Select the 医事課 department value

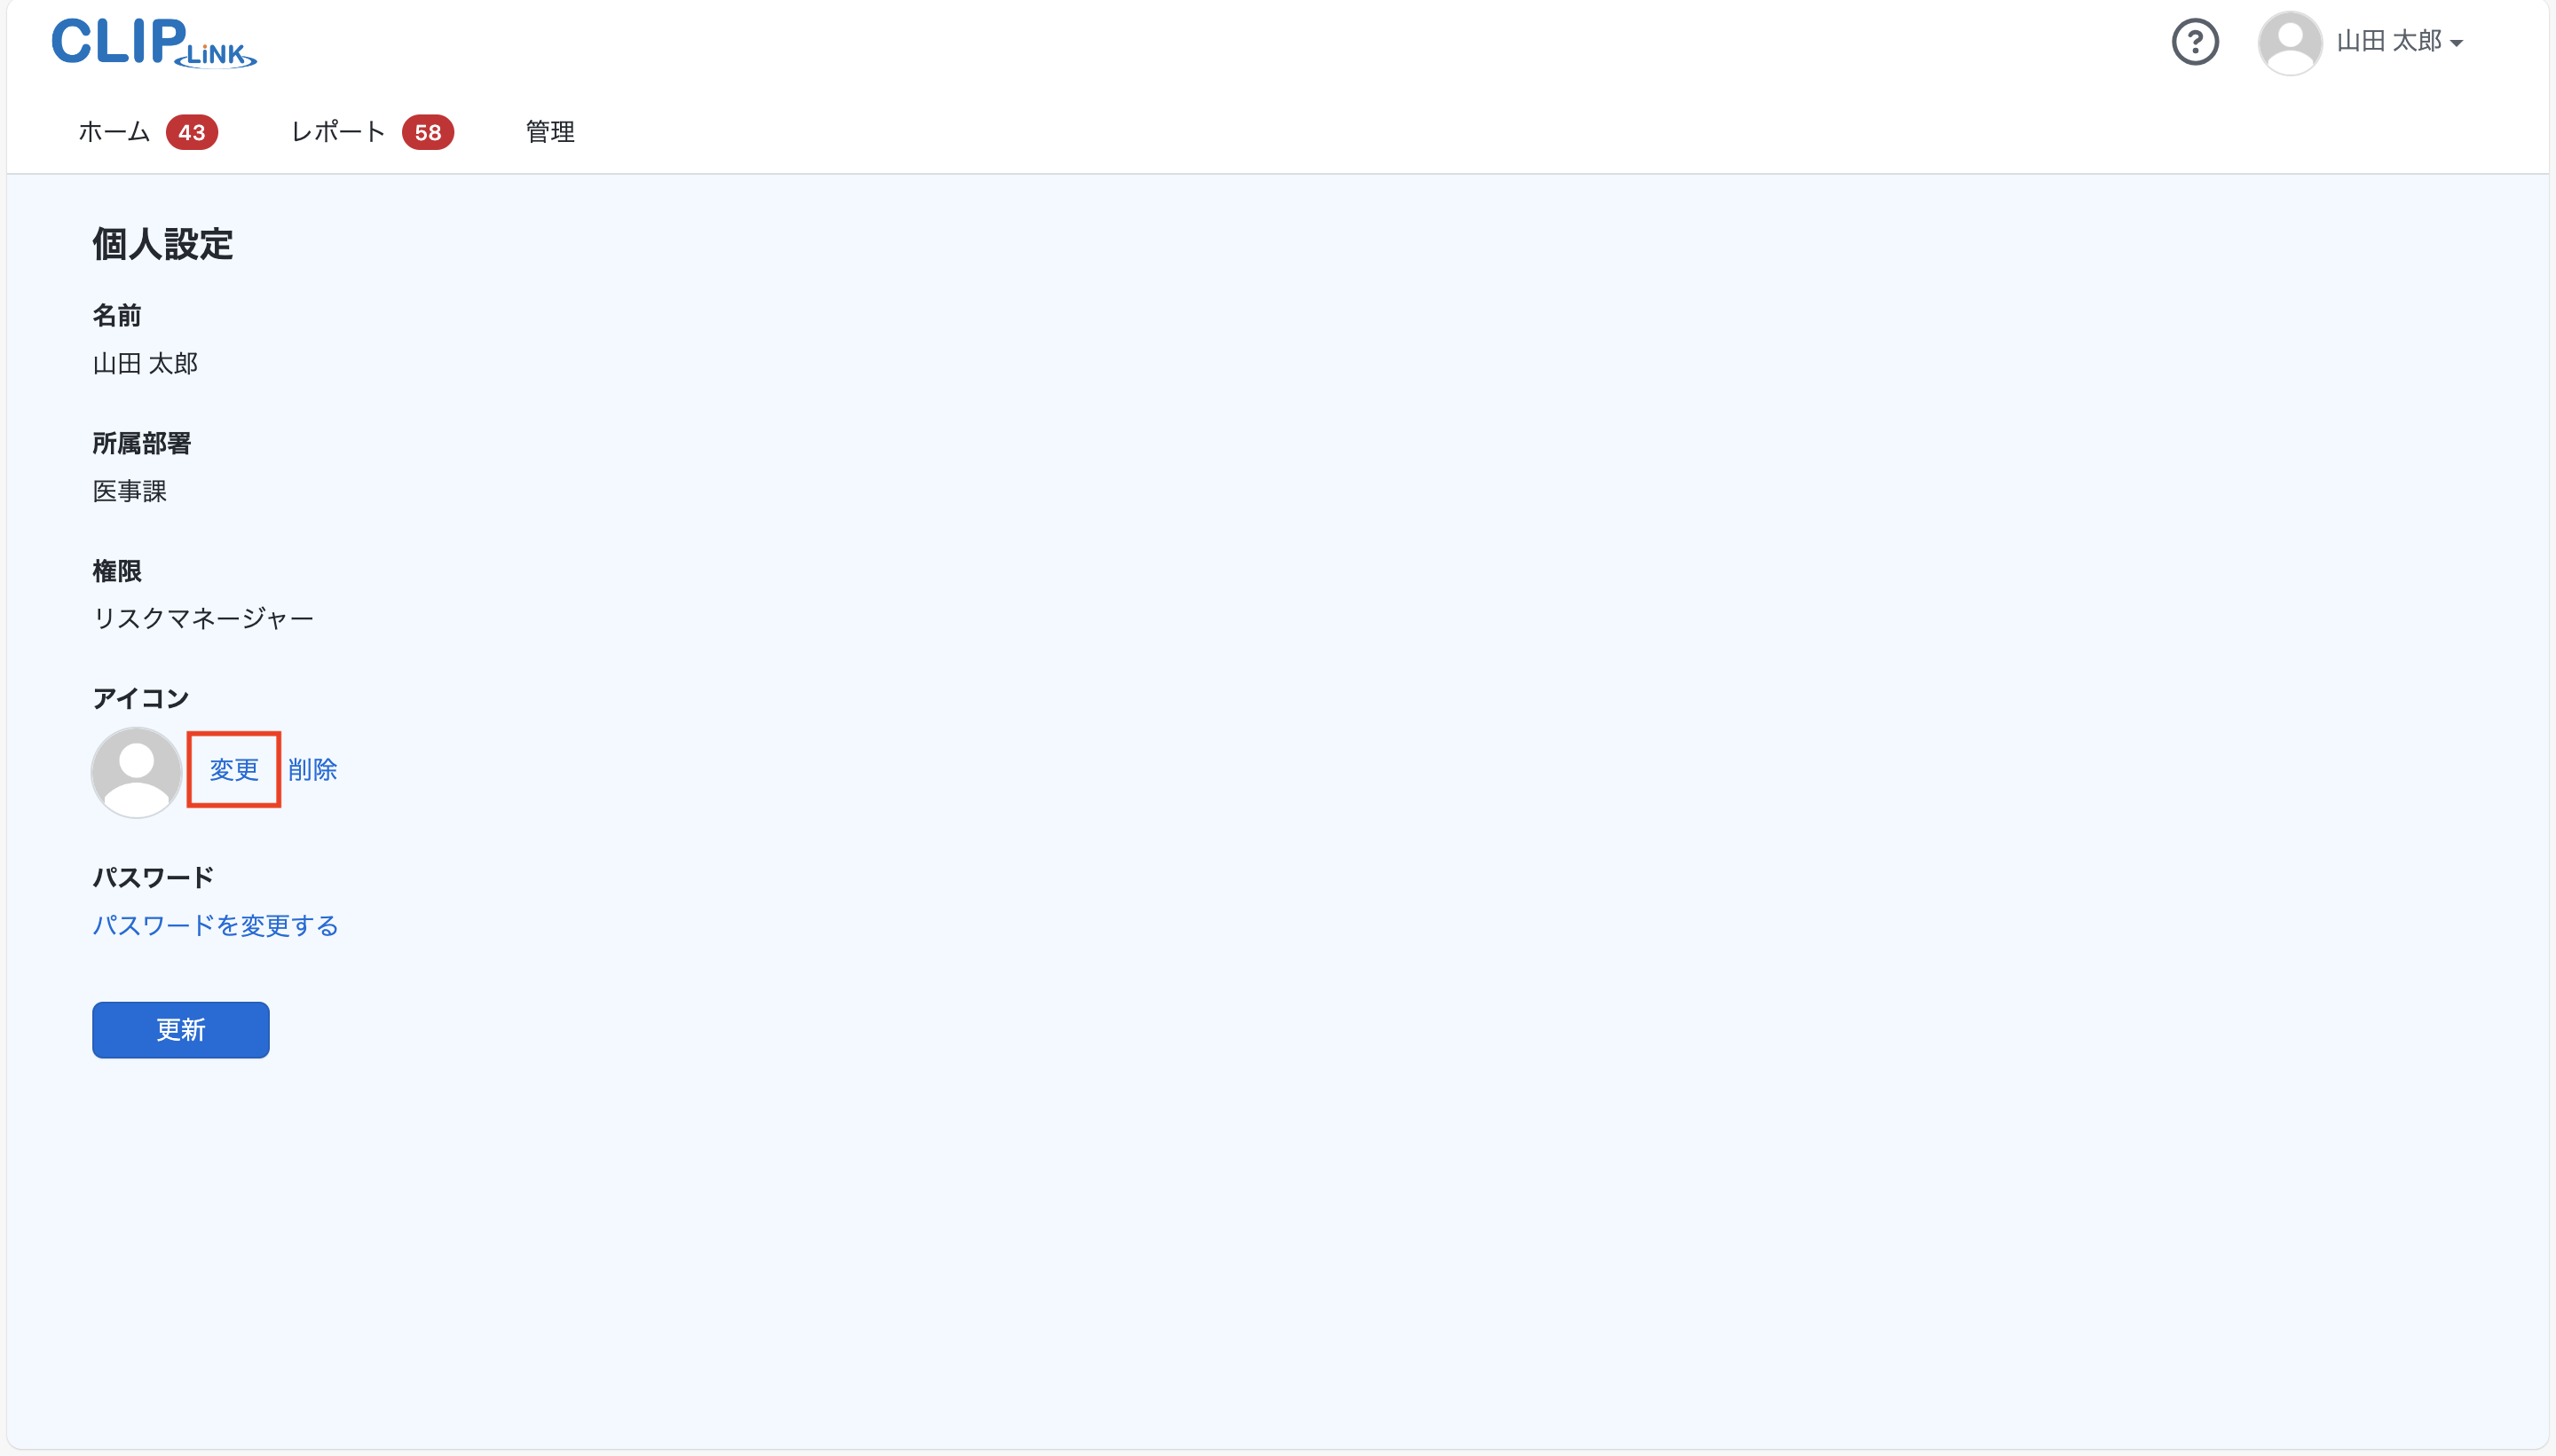click(x=130, y=491)
